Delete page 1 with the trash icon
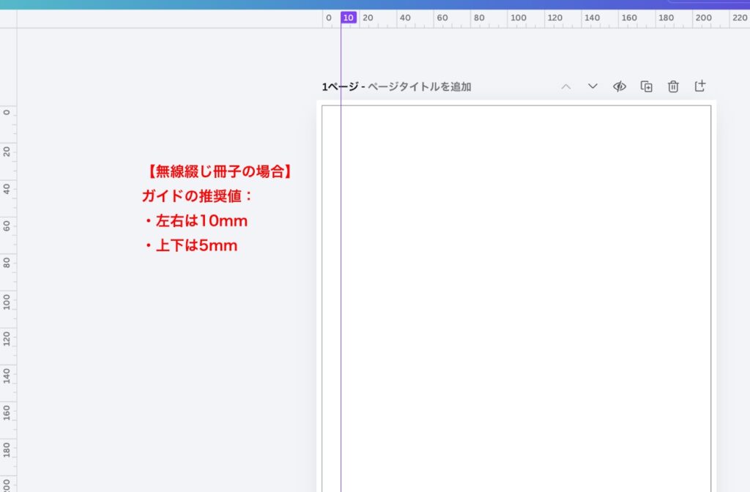Viewport: 750px width, 492px height. pos(673,86)
